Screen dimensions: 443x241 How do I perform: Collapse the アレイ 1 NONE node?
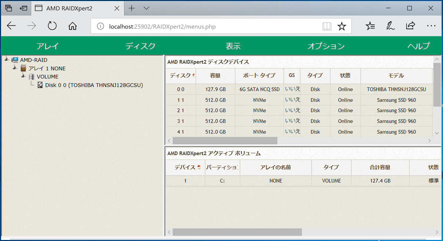[15, 68]
